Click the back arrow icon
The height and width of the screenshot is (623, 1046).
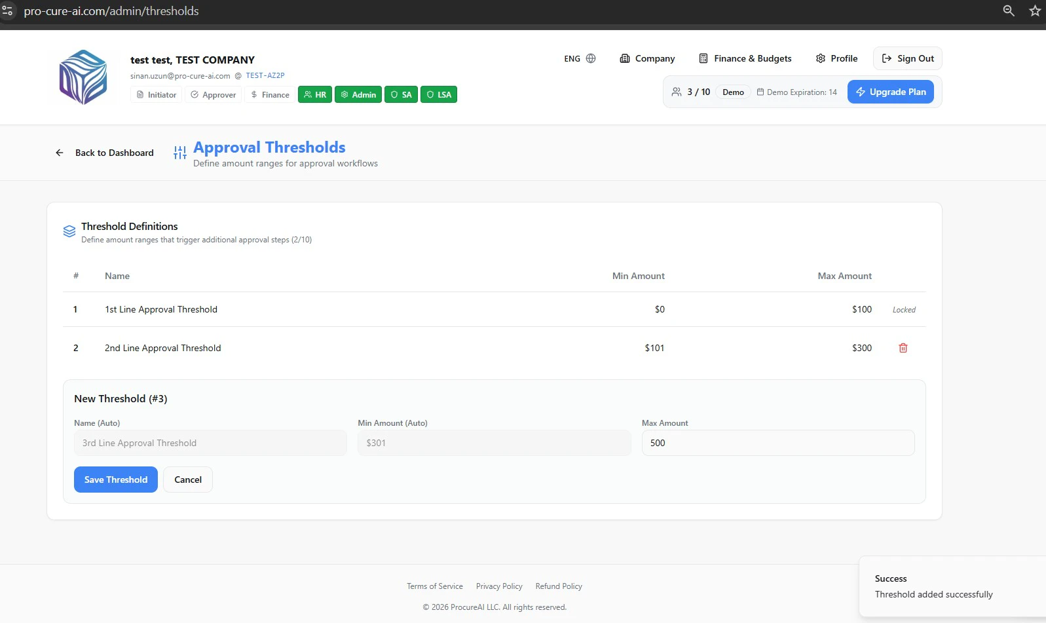[60, 153]
